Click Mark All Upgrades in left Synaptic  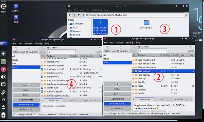tap(29, 50)
